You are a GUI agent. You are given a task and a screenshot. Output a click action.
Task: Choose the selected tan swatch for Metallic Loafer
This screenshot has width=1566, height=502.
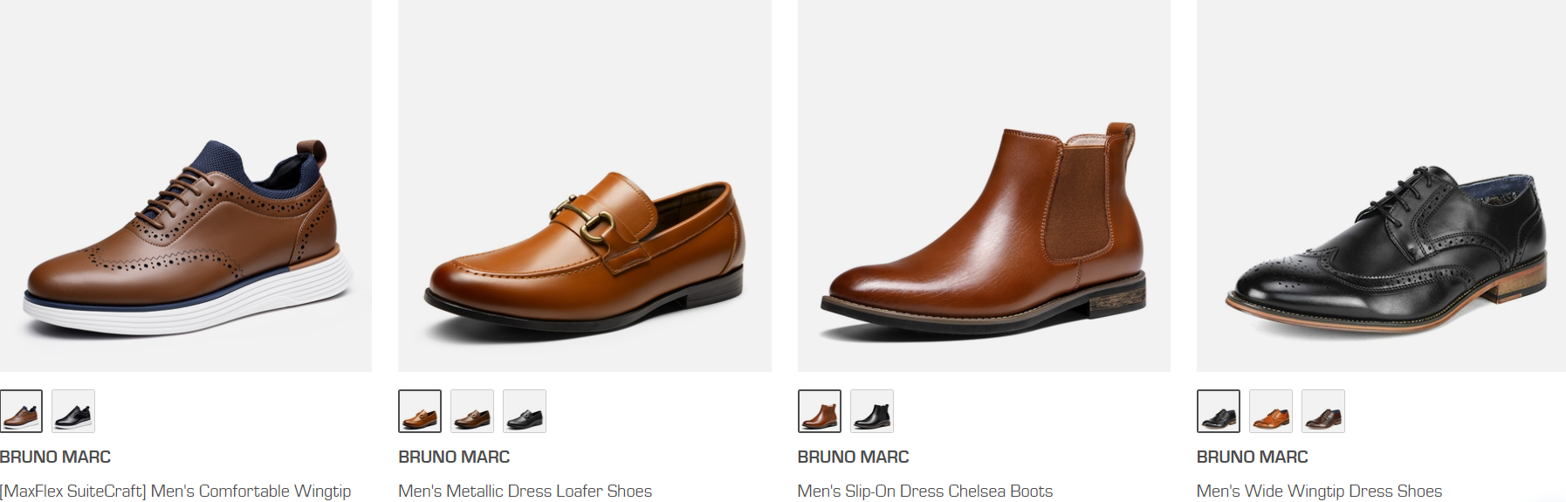420,411
